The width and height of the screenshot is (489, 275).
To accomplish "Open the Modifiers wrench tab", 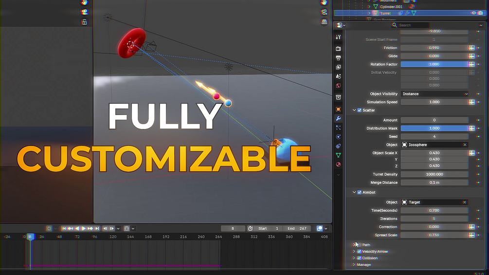I will [338, 118].
